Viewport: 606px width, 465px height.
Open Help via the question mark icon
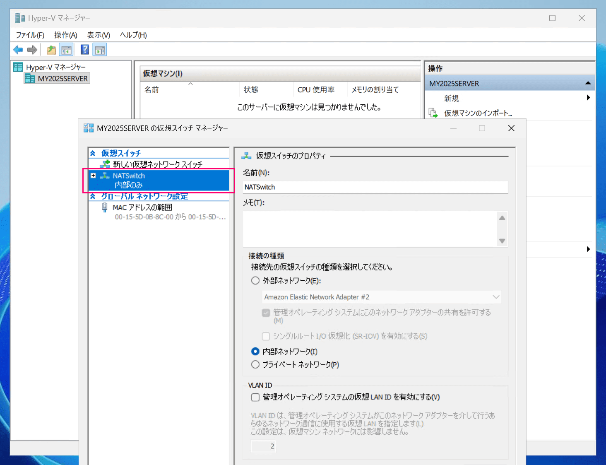coord(84,49)
